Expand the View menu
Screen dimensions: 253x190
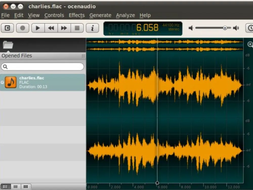[x=34, y=15]
